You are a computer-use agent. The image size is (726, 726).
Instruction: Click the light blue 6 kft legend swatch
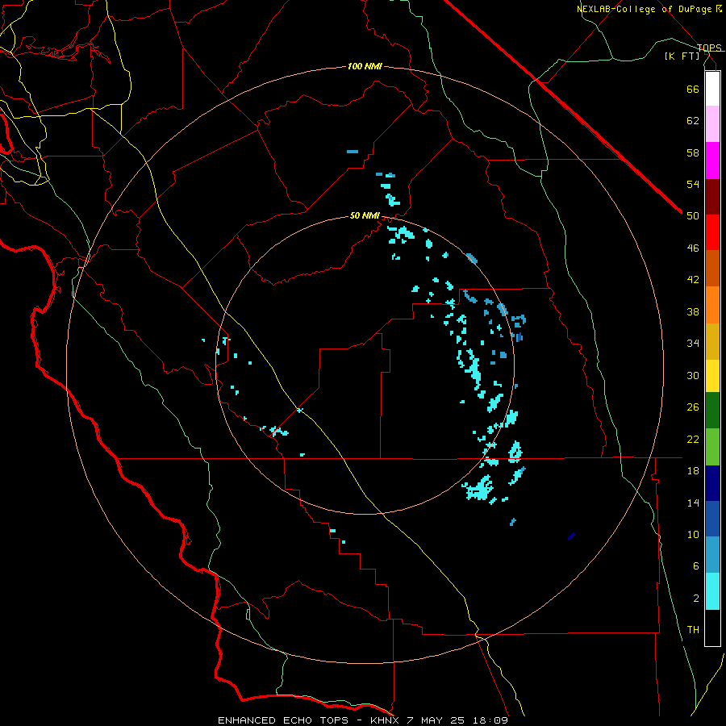[712, 555]
